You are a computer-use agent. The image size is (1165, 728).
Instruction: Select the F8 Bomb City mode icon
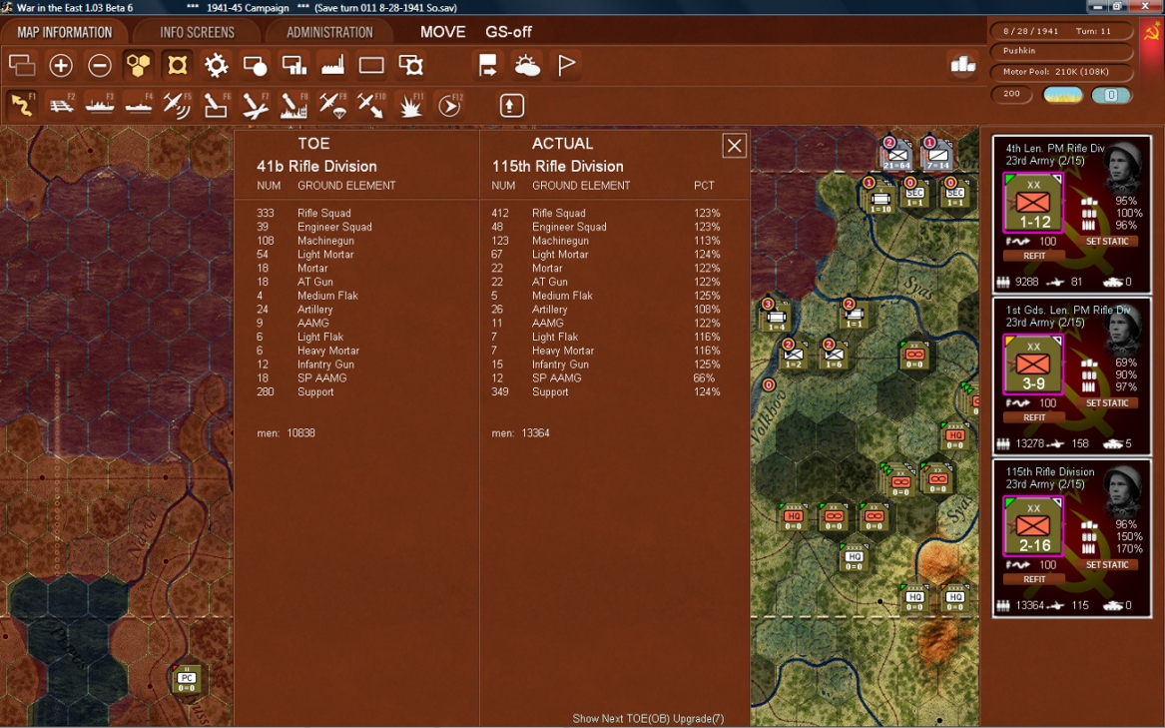[294, 106]
